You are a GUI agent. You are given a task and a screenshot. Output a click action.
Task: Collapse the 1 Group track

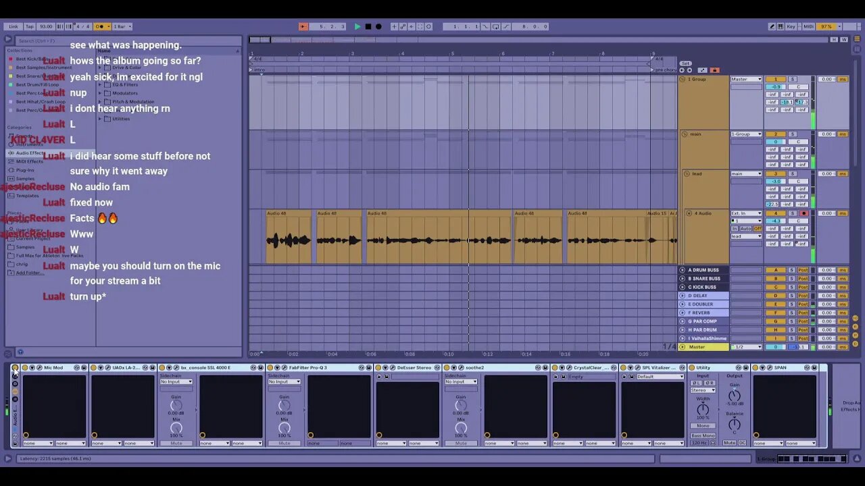pyautogui.click(x=683, y=79)
